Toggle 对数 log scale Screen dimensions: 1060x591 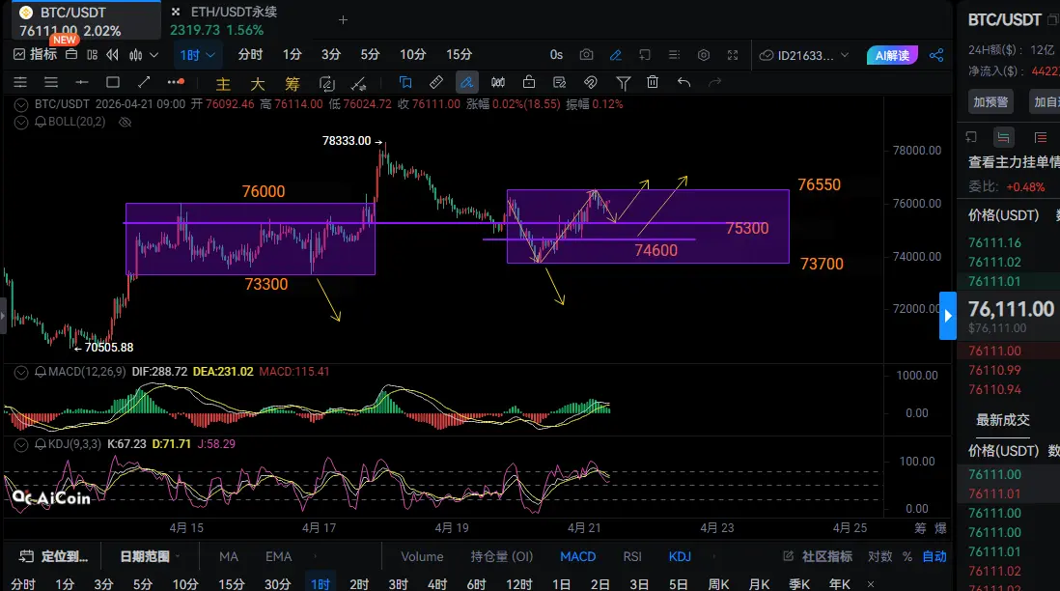tap(880, 556)
